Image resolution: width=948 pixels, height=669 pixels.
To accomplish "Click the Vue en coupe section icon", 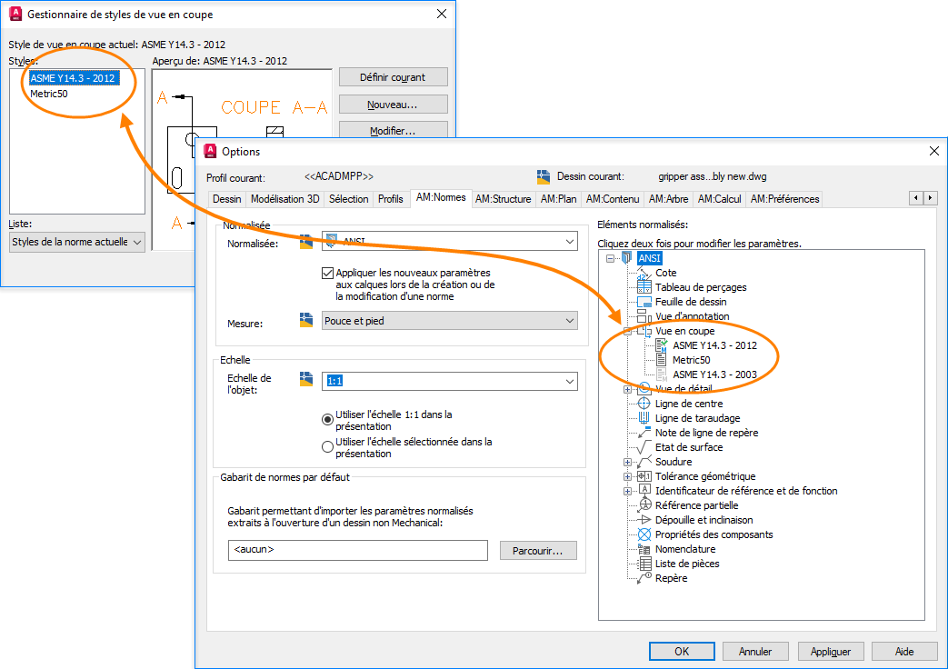I will coord(644,331).
